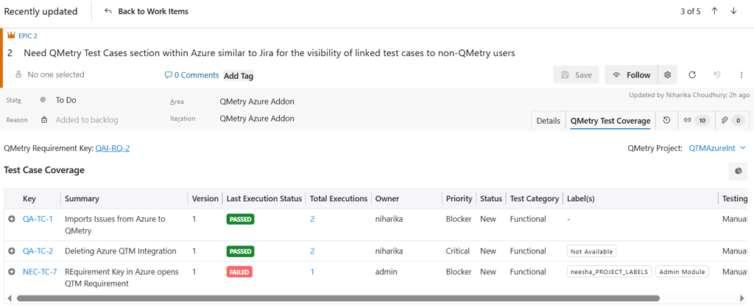Open test case NEC-TC-7
The width and height of the screenshot is (754, 308).
pyautogui.click(x=40, y=272)
